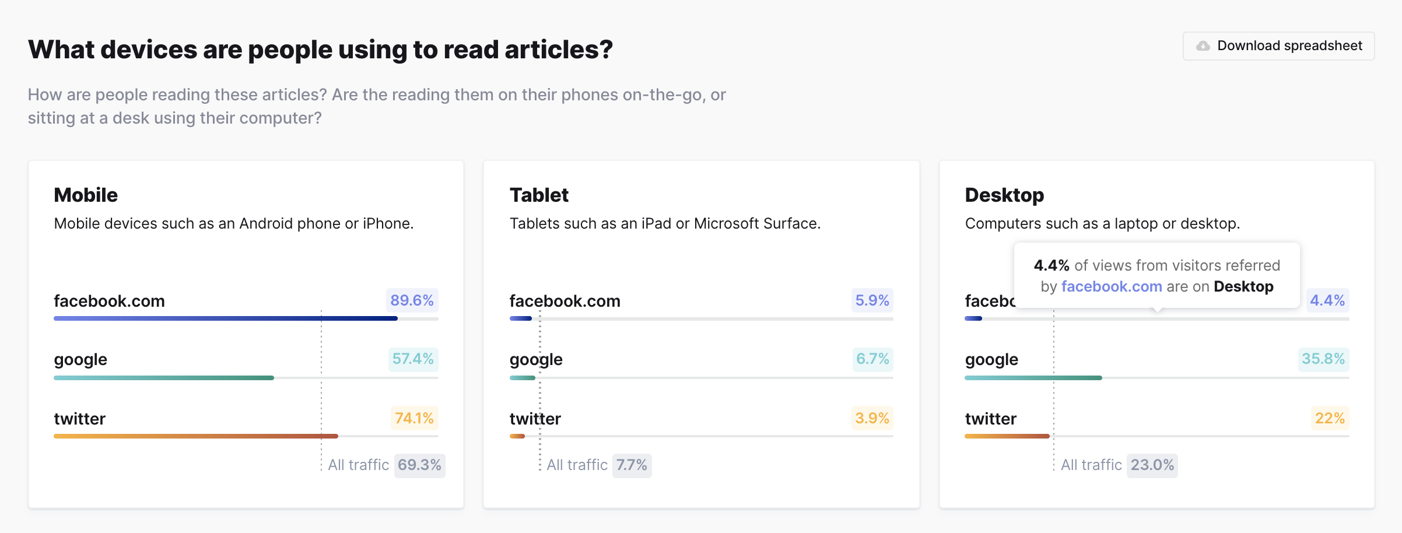Select the facebook.com bar under Mobile

coord(225,318)
